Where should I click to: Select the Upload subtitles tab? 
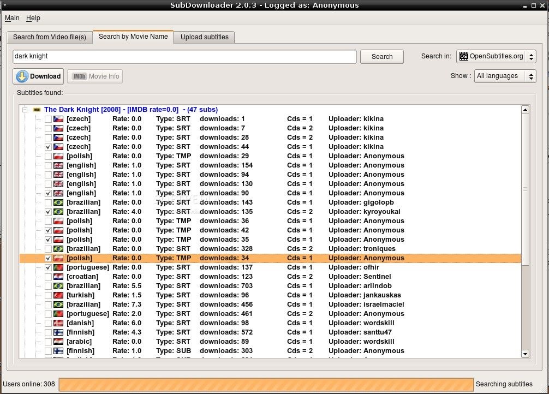pos(205,37)
